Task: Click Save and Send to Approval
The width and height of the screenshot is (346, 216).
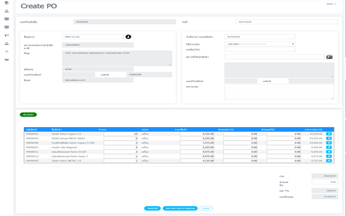Action: click(x=180, y=208)
